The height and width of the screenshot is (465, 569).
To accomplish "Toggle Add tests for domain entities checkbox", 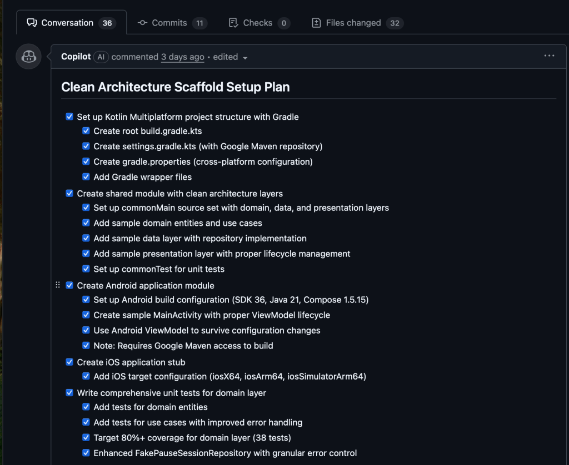I will pos(86,407).
